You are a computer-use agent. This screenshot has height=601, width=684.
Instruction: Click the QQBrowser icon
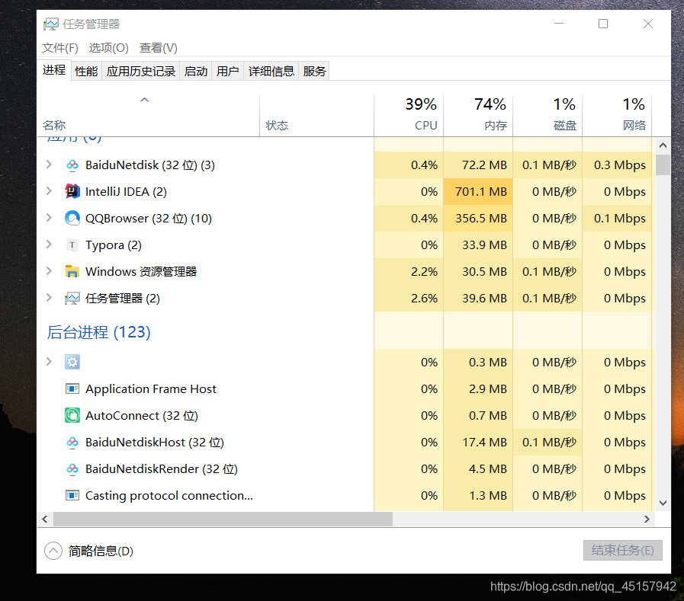coord(72,219)
